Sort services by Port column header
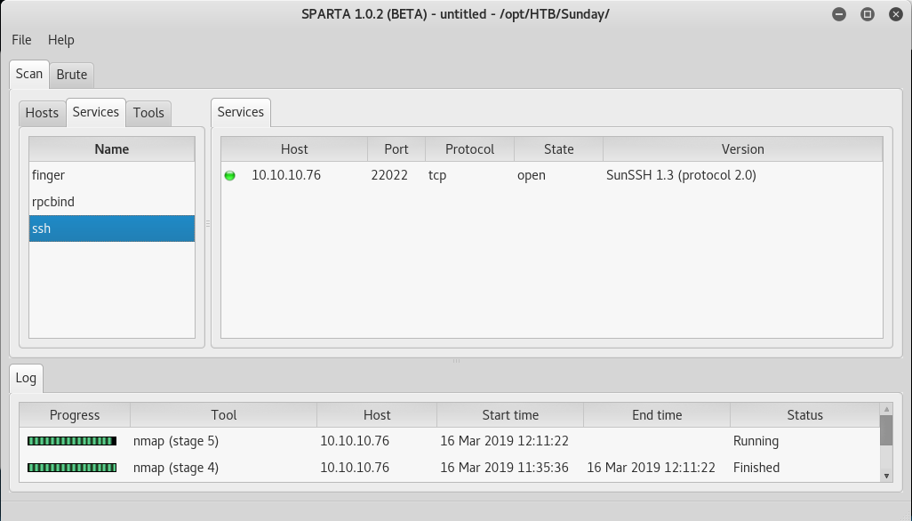The width and height of the screenshot is (912, 521). pyautogui.click(x=396, y=149)
